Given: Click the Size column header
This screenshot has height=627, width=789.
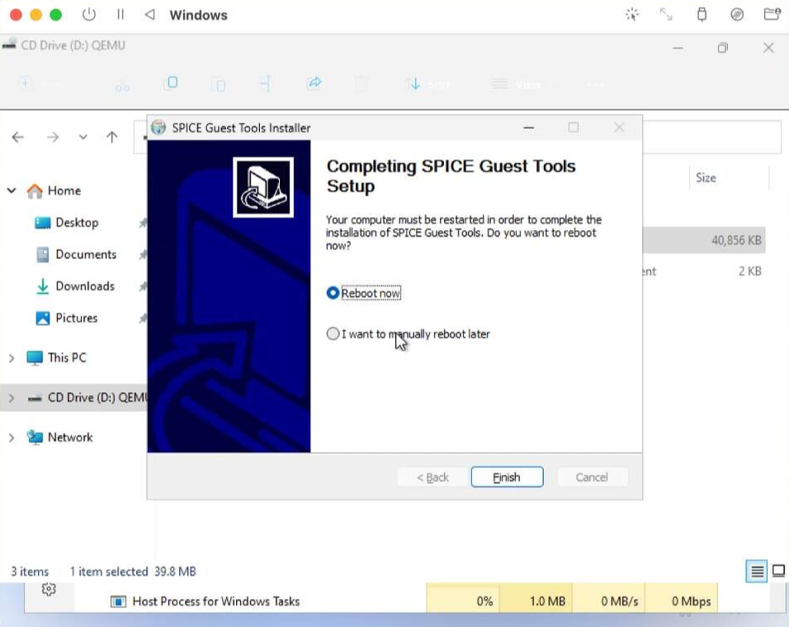Looking at the screenshot, I should 729,177.
